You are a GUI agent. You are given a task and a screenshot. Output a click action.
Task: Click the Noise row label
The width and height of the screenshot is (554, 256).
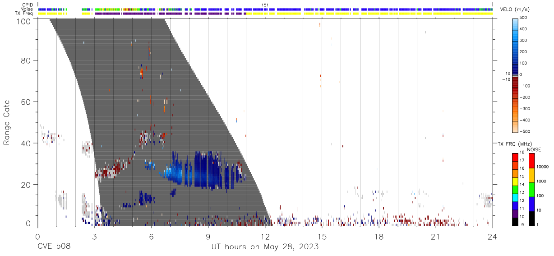pyautogui.click(x=27, y=9)
